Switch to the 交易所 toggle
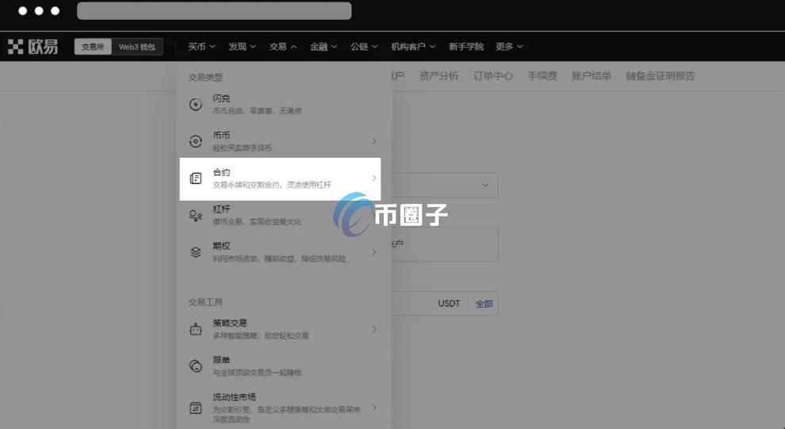This screenshot has height=429, width=785. click(93, 47)
